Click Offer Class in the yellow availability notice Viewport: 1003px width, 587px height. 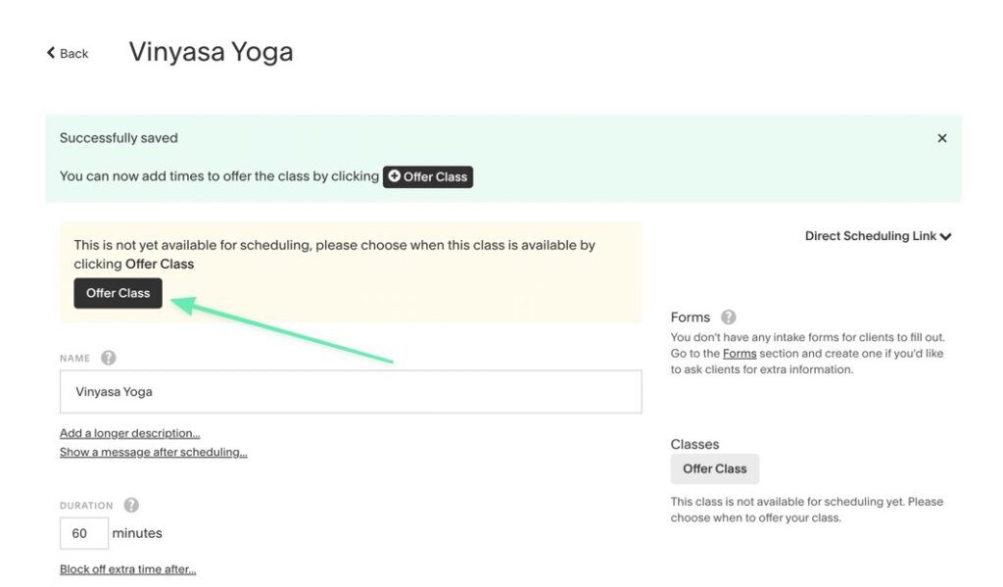118,292
